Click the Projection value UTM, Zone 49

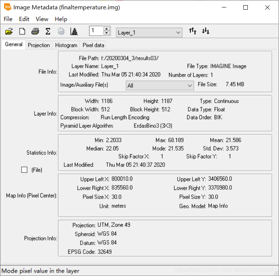pos(114,225)
